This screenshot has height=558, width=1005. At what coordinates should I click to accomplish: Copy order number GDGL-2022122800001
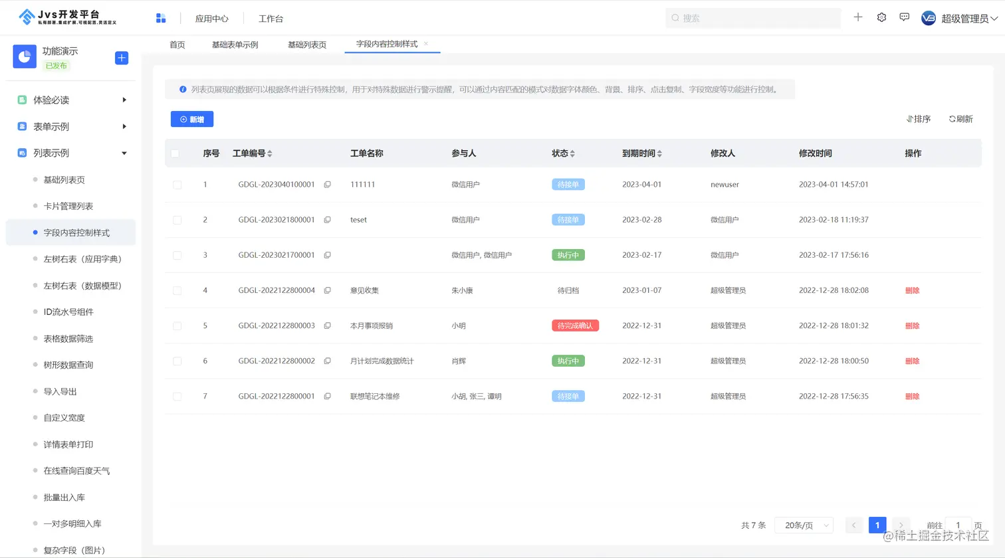(327, 396)
